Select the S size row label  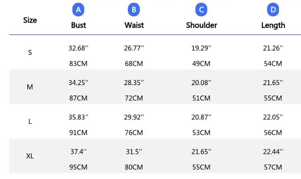(30, 52)
